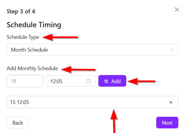Focus the time field showing 12:05
The image size is (185, 133).
tap(67, 81)
